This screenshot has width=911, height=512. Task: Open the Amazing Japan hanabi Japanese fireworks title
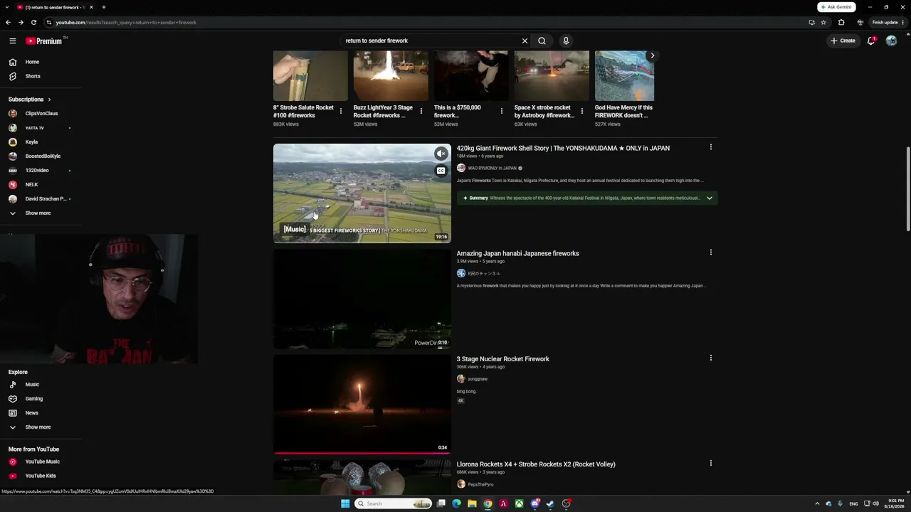[x=517, y=253]
